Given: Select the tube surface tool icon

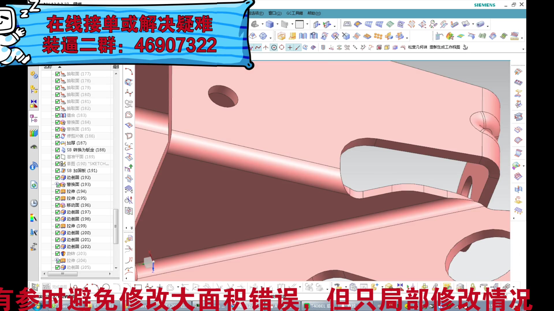Looking at the screenshot, I should (x=480, y=24).
